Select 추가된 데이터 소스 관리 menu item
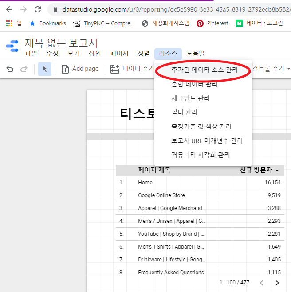The image size is (291, 292). point(204,70)
